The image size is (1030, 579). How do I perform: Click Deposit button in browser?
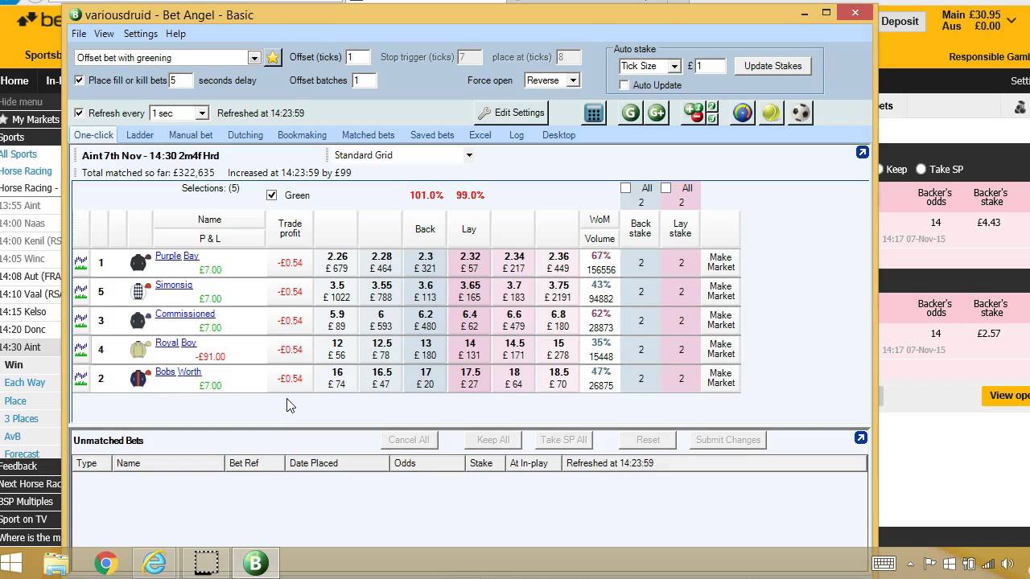(900, 22)
